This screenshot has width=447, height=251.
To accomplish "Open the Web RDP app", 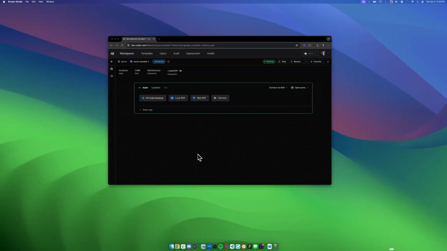I will click(199, 98).
